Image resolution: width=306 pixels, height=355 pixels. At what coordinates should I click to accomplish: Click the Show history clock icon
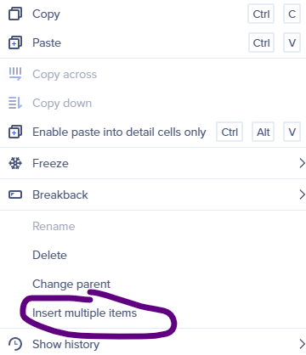click(15, 344)
